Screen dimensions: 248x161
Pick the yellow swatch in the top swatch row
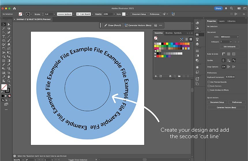tap(167, 44)
